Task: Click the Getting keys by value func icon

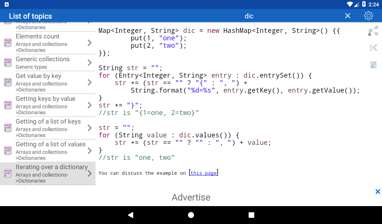Action: pyautogui.click(x=8, y=105)
